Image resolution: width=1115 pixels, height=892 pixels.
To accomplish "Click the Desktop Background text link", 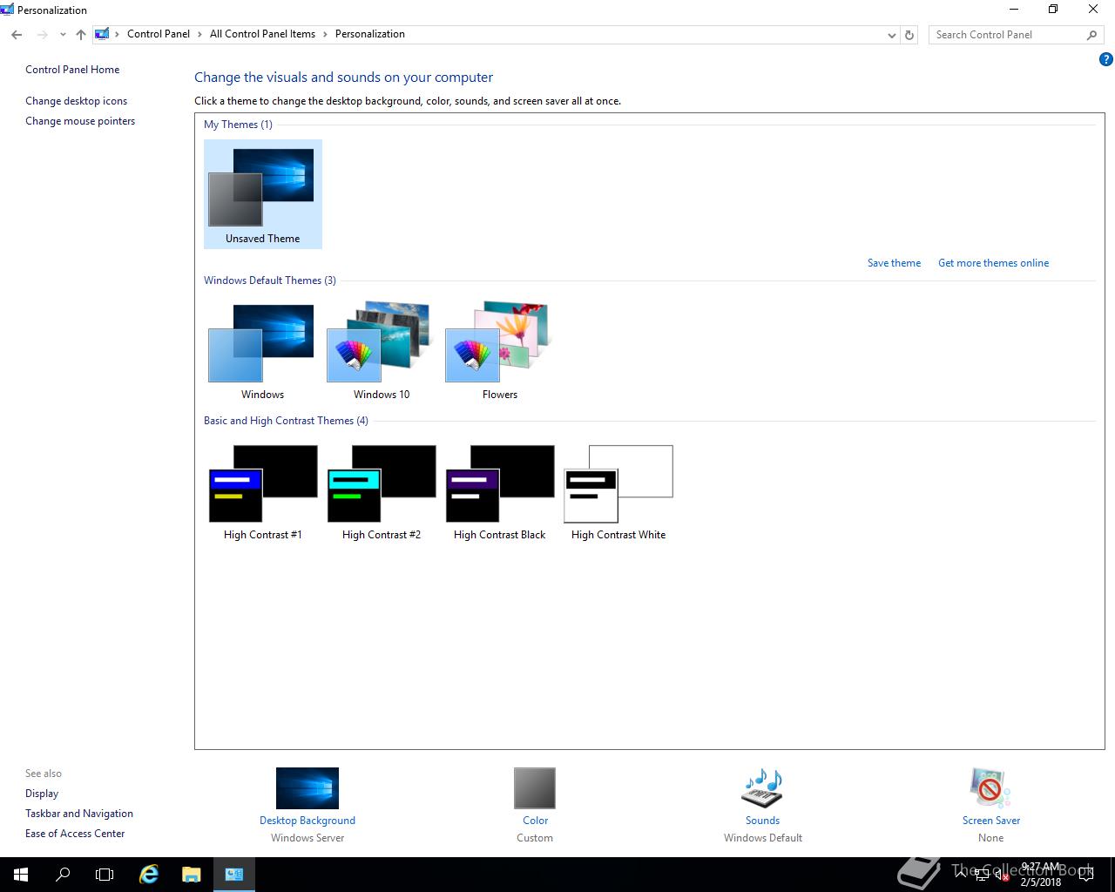I will point(307,821).
